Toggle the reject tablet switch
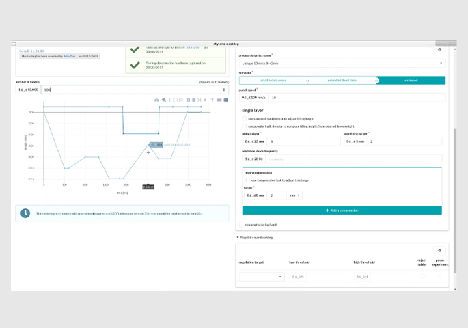 coord(422,276)
